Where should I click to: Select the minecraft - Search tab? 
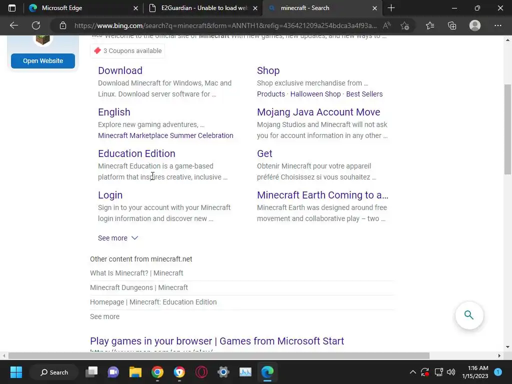(x=321, y=8)
